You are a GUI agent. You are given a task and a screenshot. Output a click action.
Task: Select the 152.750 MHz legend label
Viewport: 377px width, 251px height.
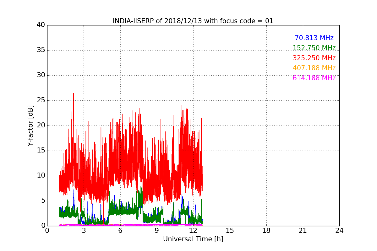coord(314,48)
